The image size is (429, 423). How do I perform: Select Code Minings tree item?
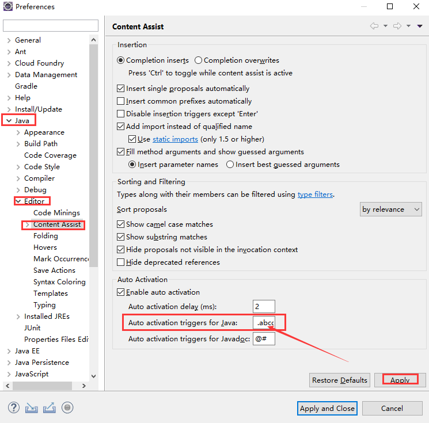coord(56,213)
